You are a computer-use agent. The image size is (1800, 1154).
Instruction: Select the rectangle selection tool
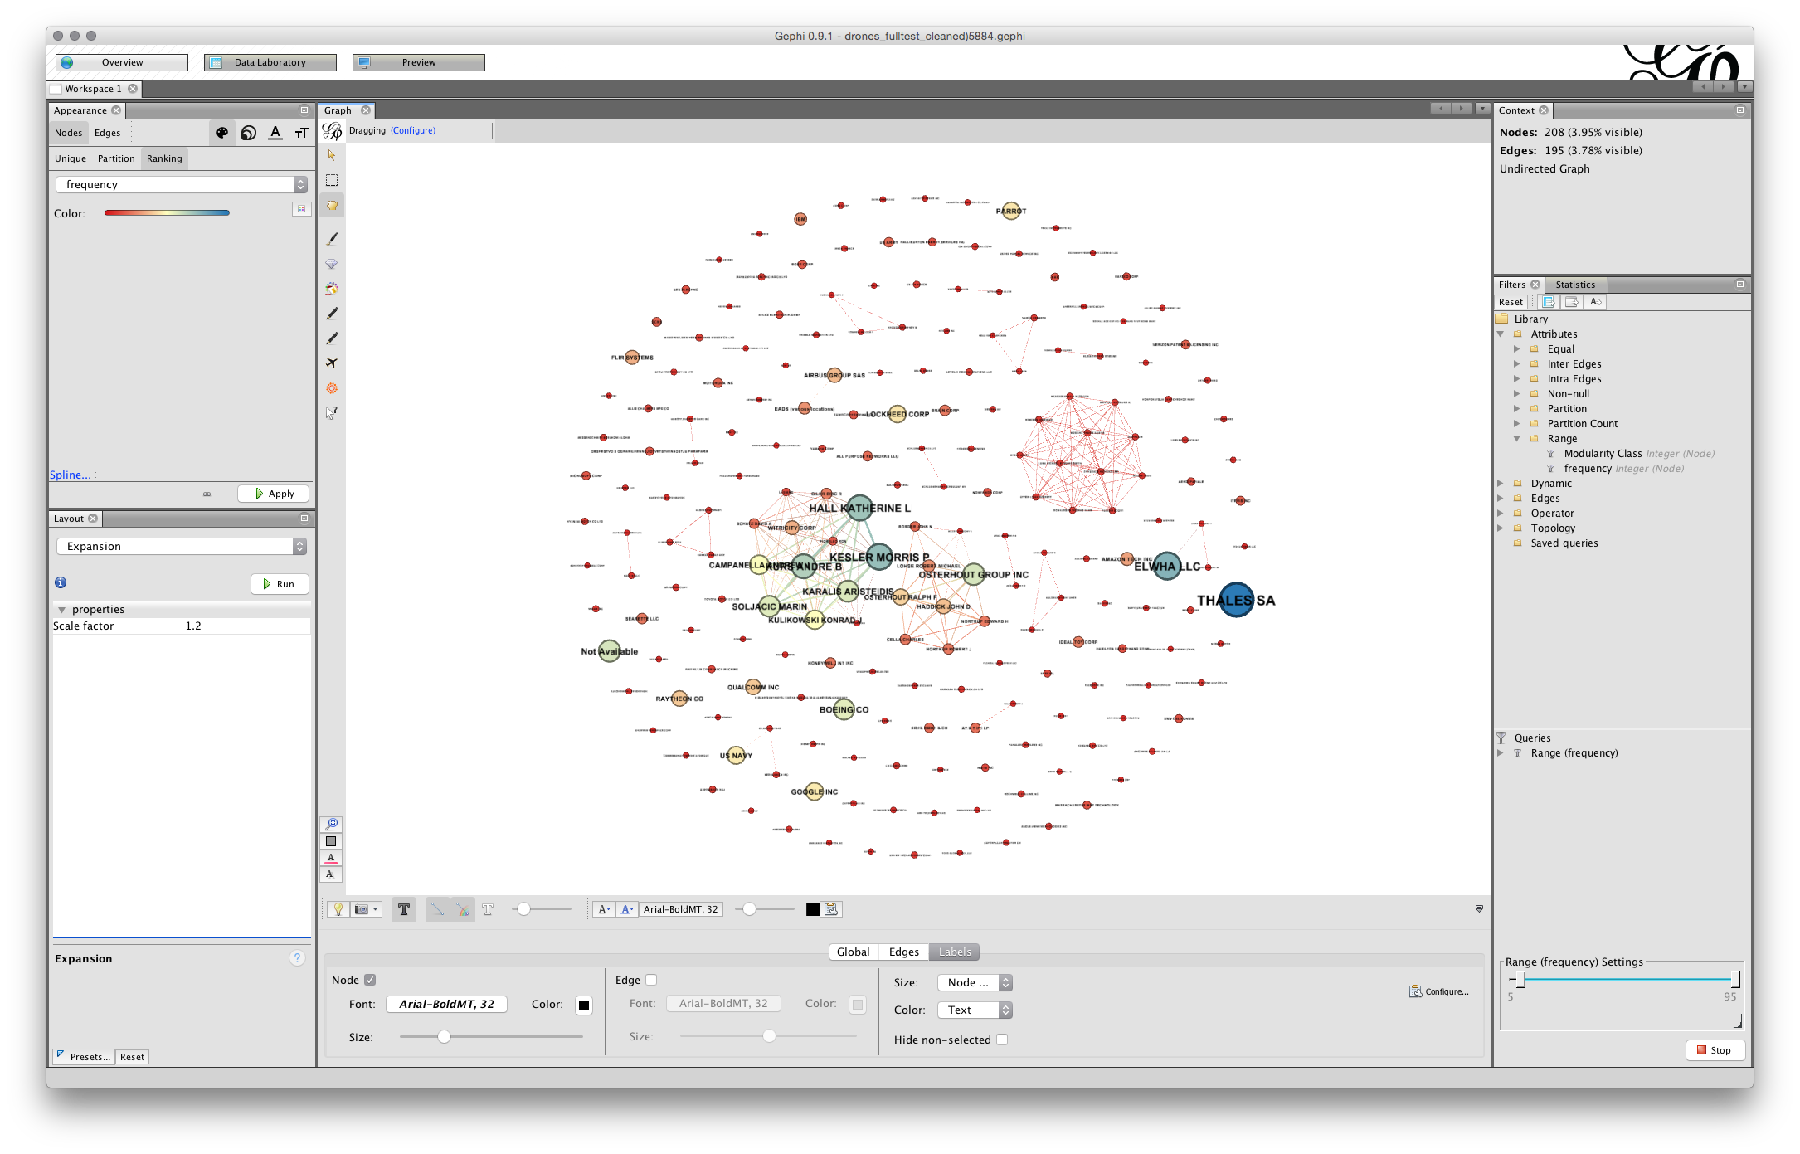coord(332,180)
